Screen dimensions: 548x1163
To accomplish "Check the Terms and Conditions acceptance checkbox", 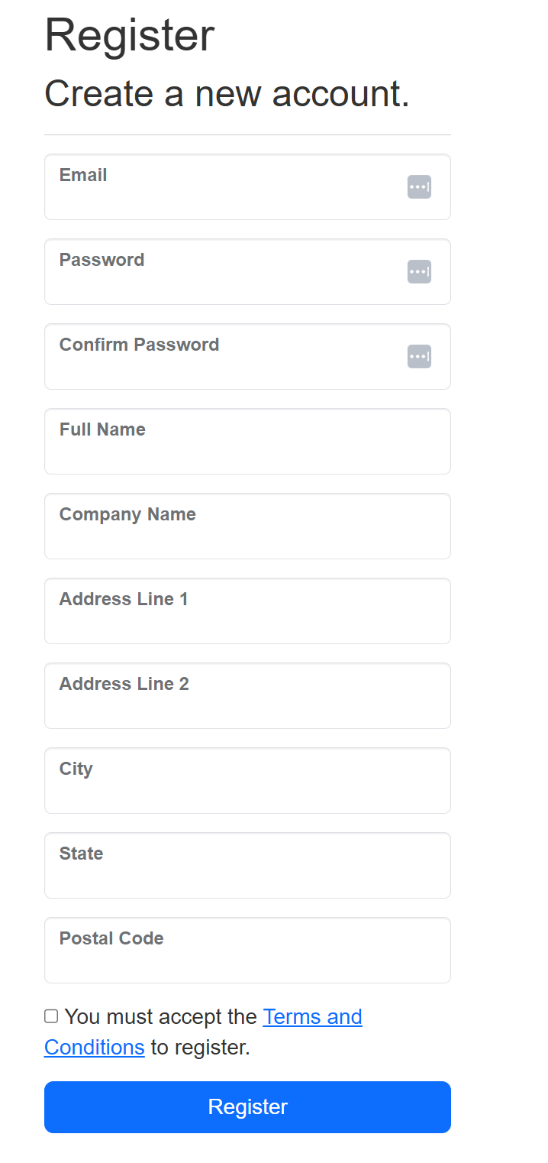I will pyautogui.click(x=50, y=1016).
